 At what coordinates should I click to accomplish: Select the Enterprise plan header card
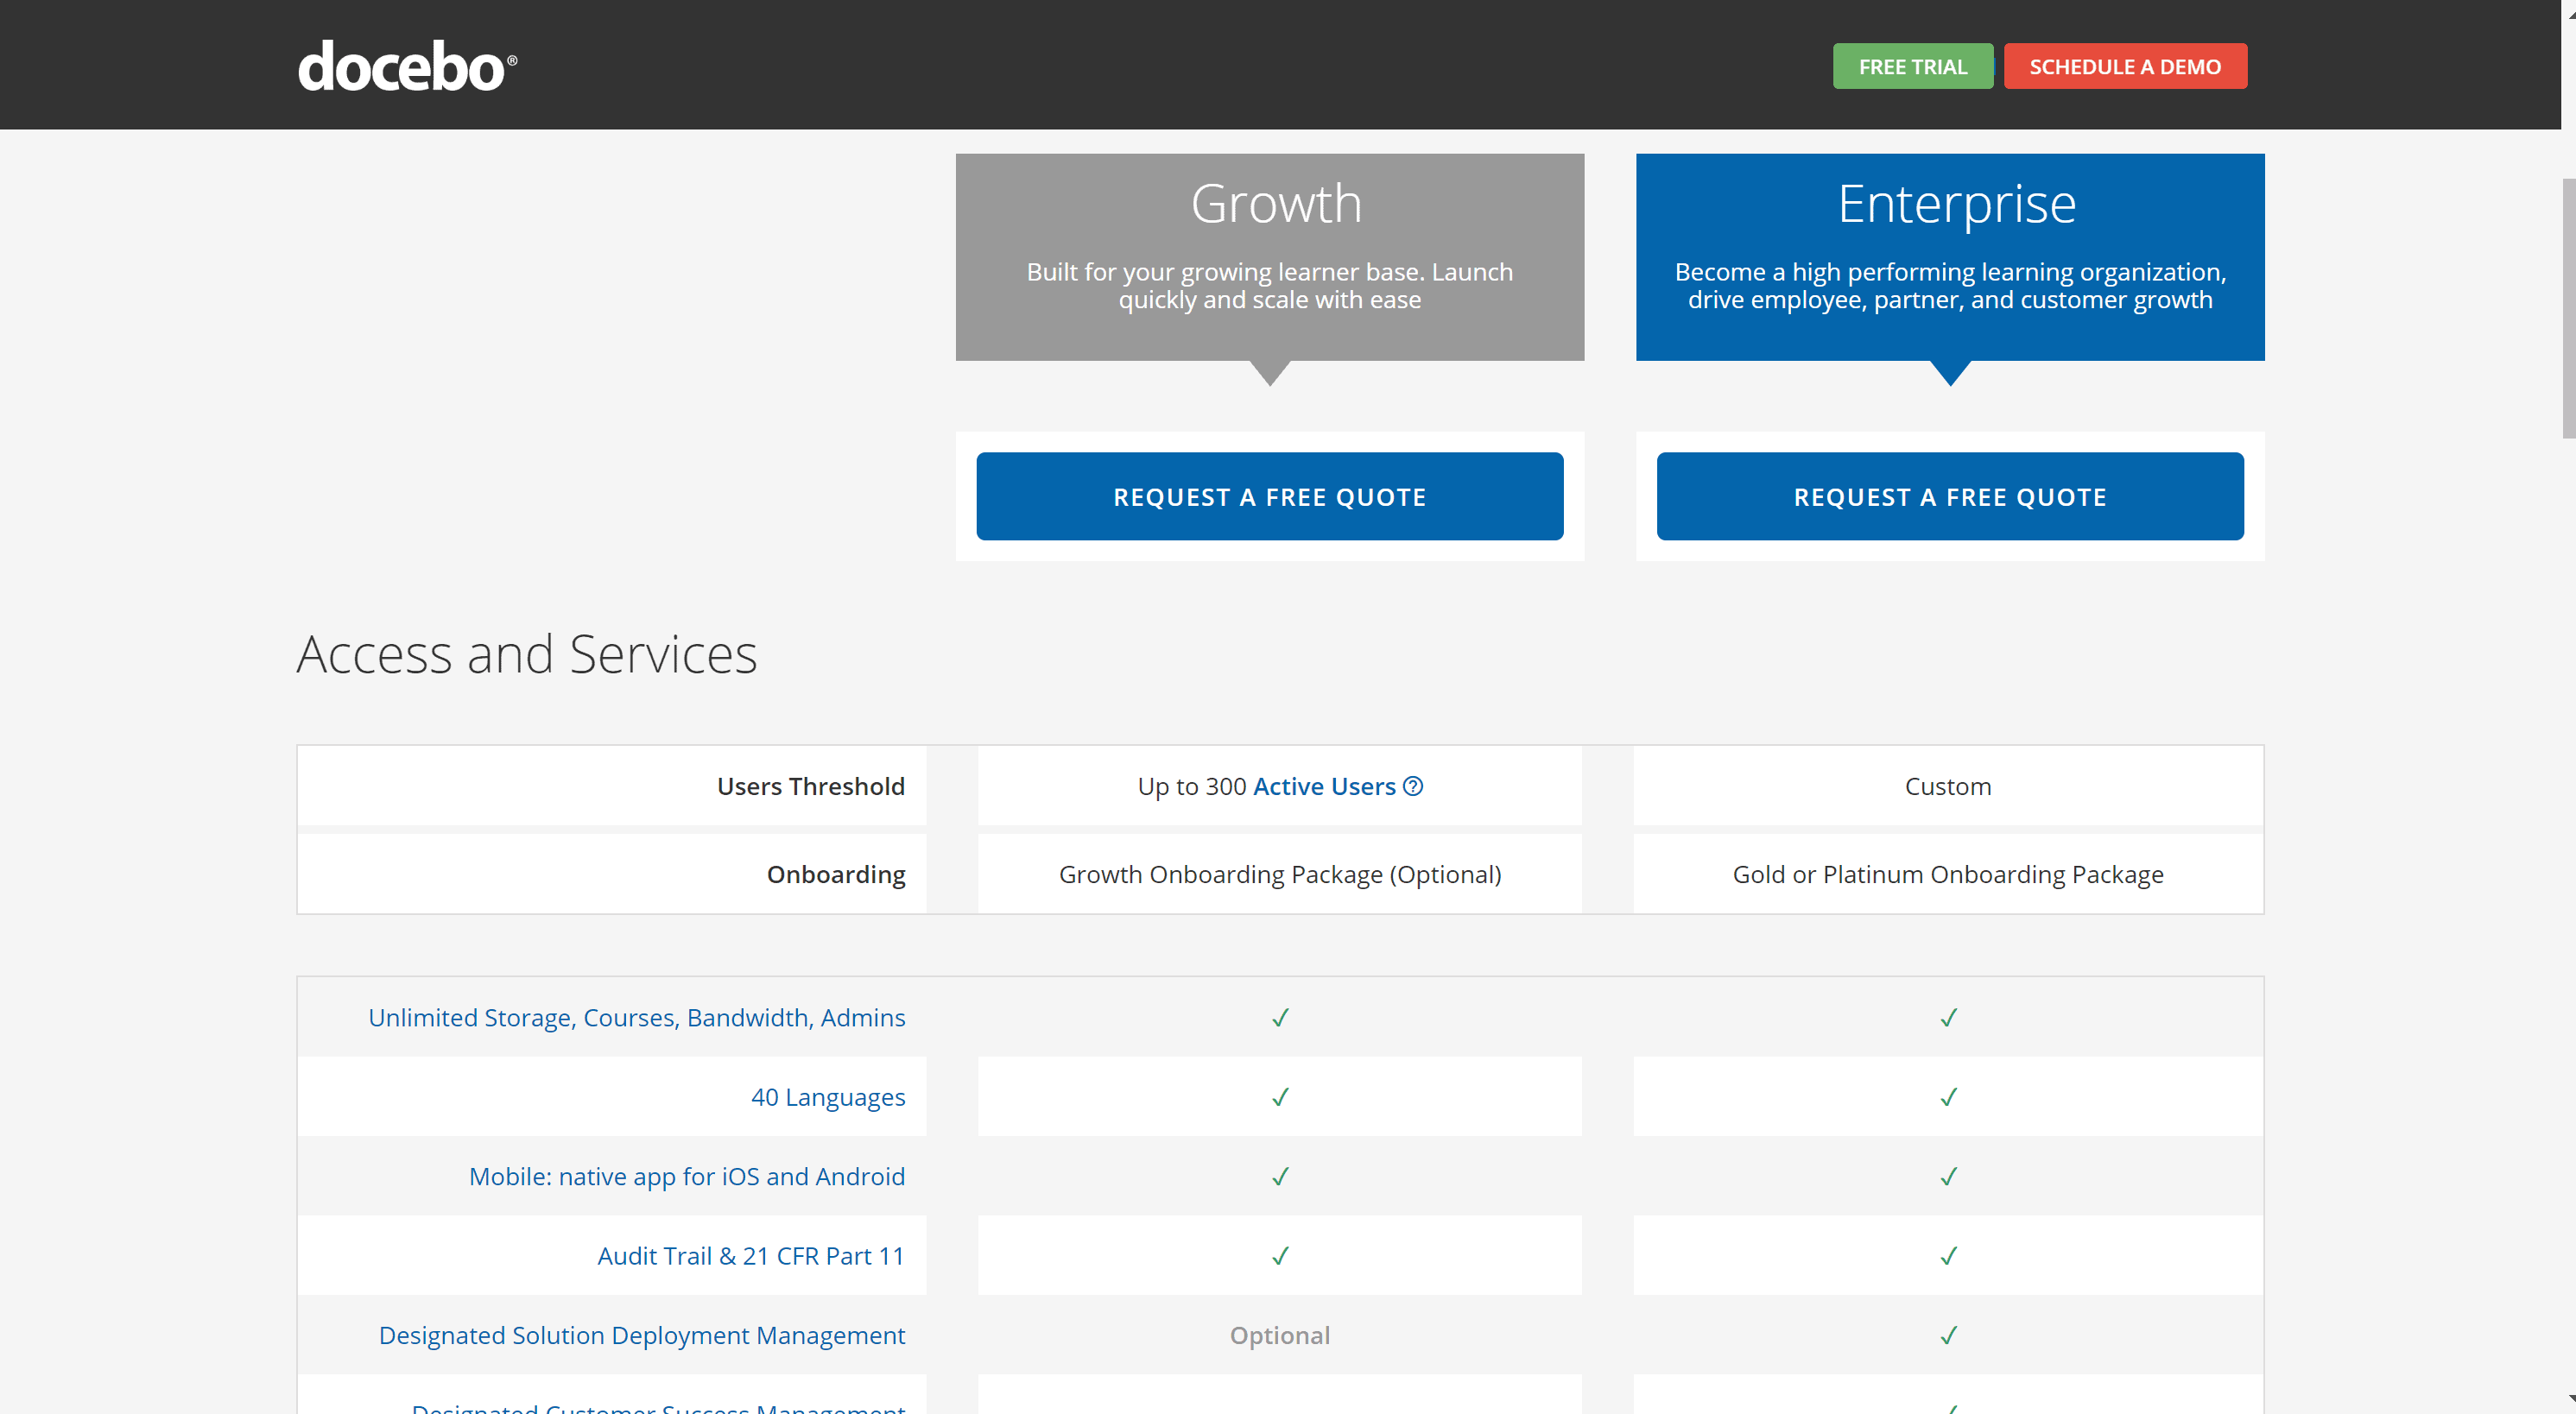1950,257
